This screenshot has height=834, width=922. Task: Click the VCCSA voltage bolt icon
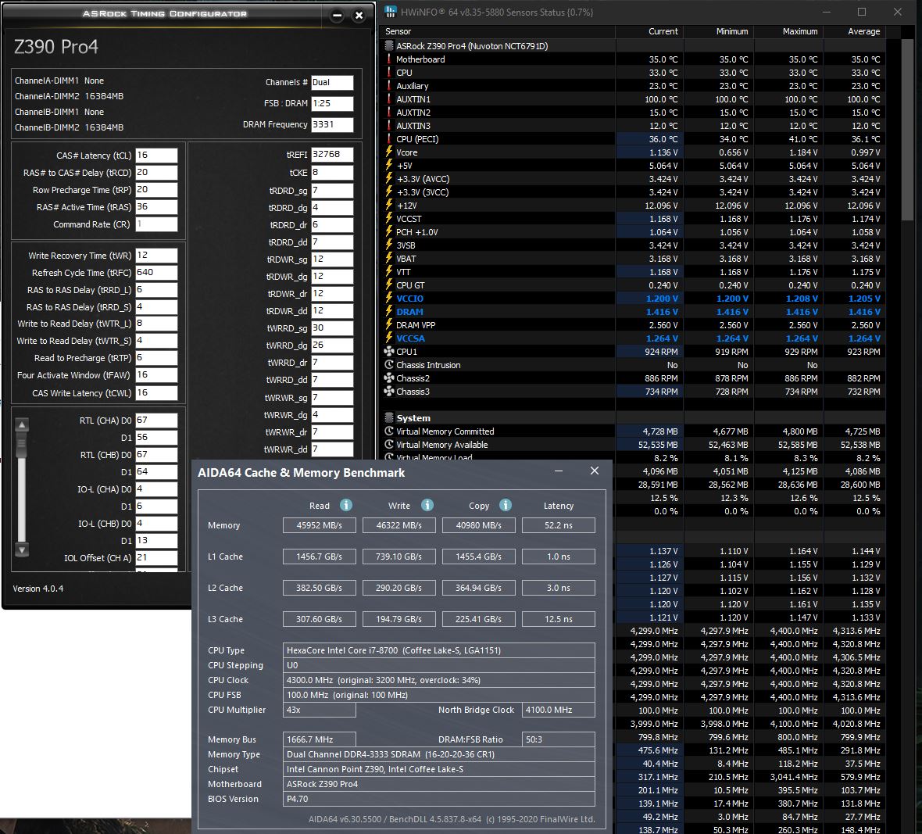pos(388,338)
